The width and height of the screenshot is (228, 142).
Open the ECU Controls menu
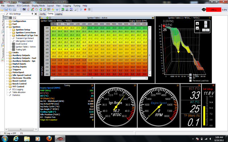coord(23,6)
